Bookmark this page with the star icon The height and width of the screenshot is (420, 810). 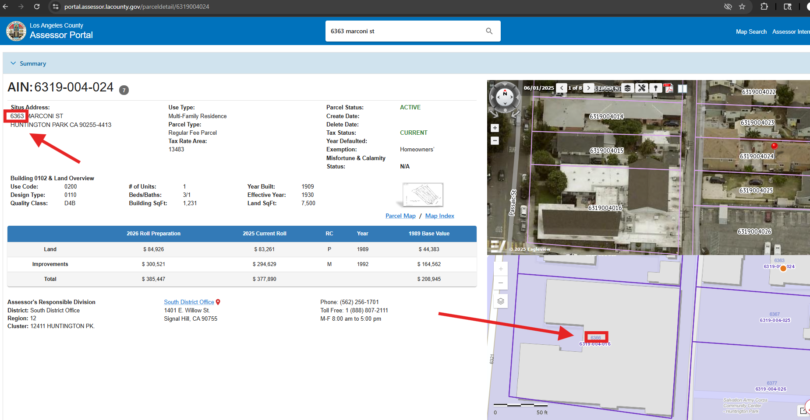point(742,7)
